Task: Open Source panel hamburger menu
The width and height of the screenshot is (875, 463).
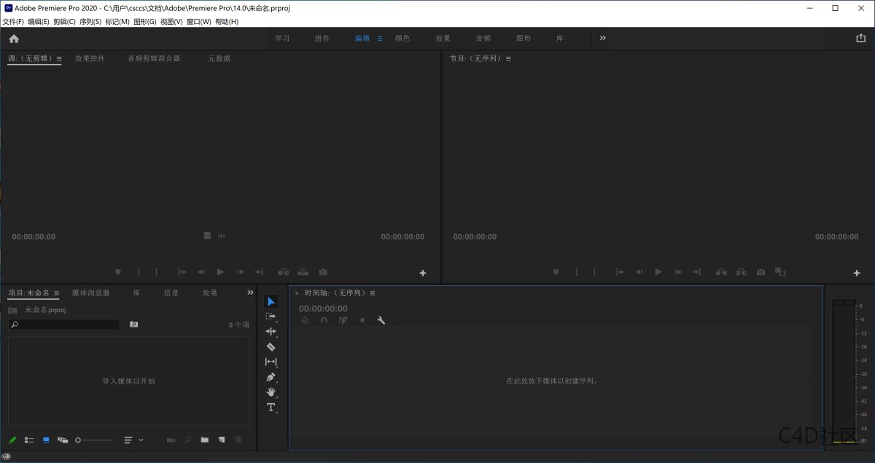Action: tap(59, 58)
